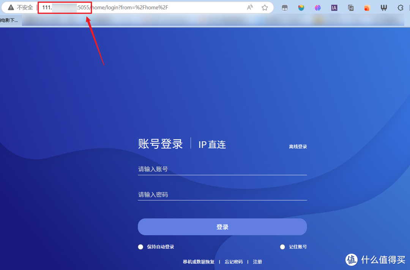Click the copy-pages extension icon
Screen dimensions: 410x270
click(x=350, y=7)
